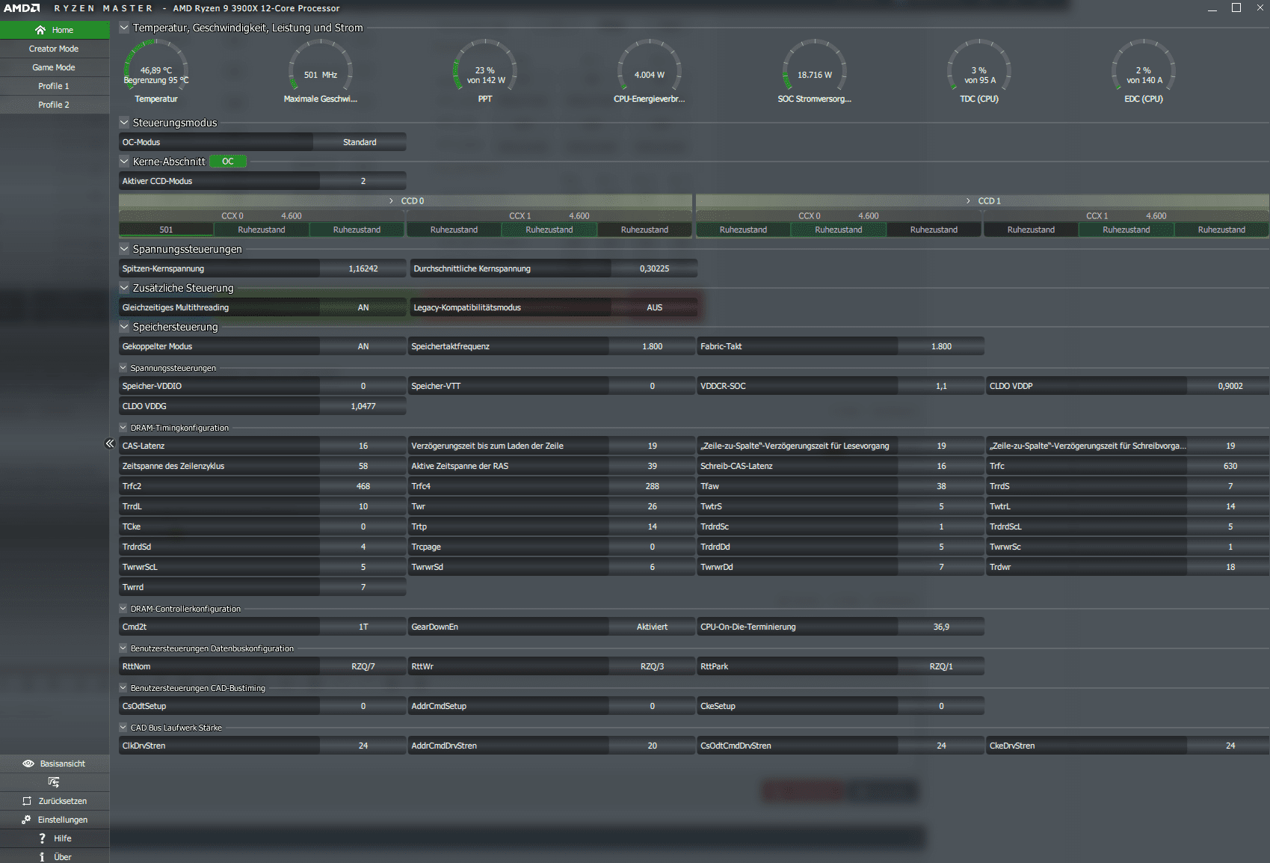The width and height of the screenshot is (1270, 863).
Task: Click the Über info icon
Action: [x=42, y=857]
